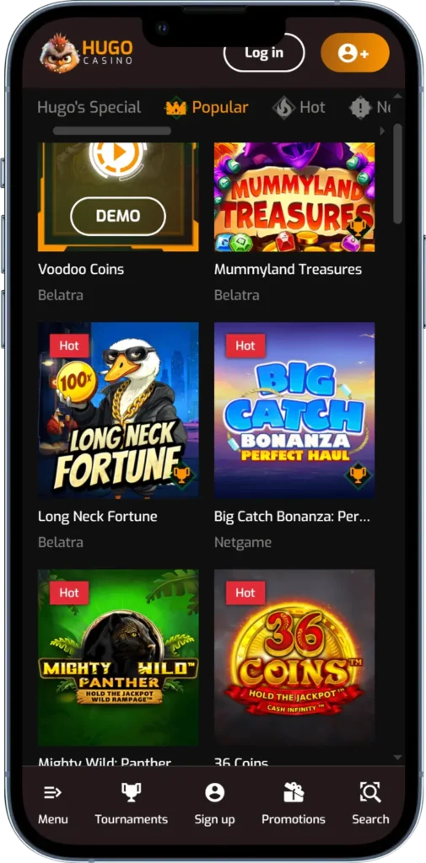Screen dimensions: 426x863
Task: Click the right arrow of category scroller
Action: pyautogui.click(x=382, y=131)
